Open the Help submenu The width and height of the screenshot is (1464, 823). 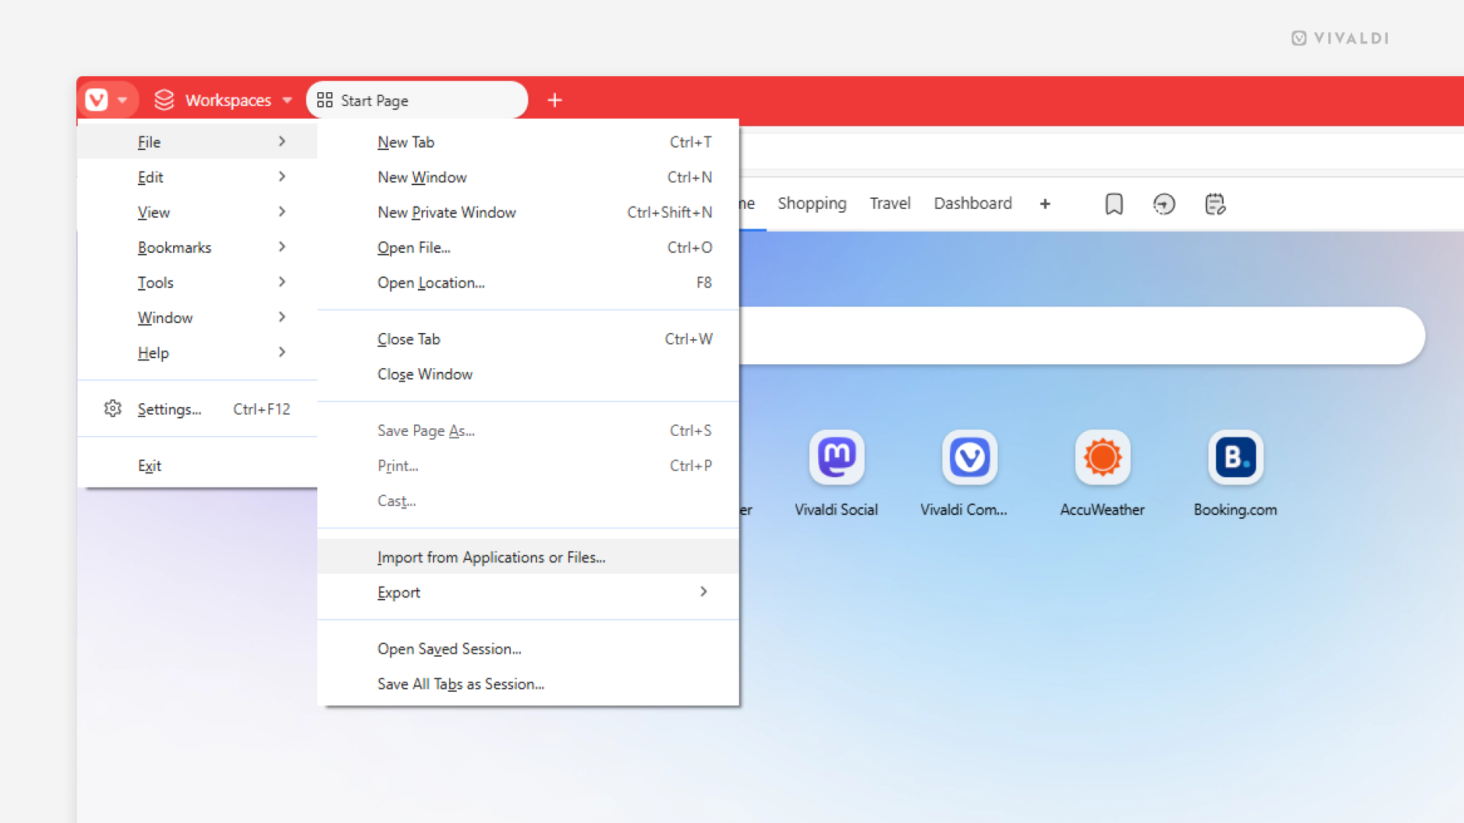[197, 352]
